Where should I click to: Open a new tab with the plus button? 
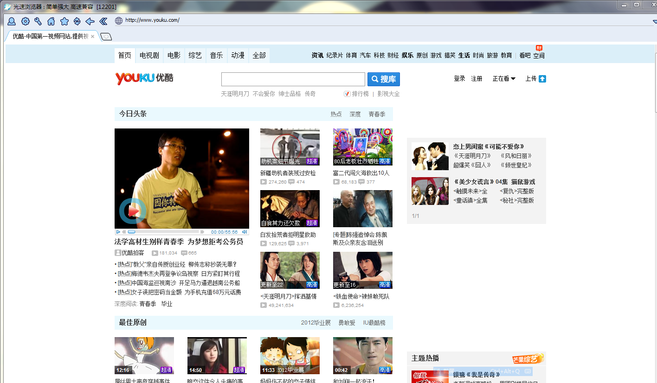(x=106, y=36)
